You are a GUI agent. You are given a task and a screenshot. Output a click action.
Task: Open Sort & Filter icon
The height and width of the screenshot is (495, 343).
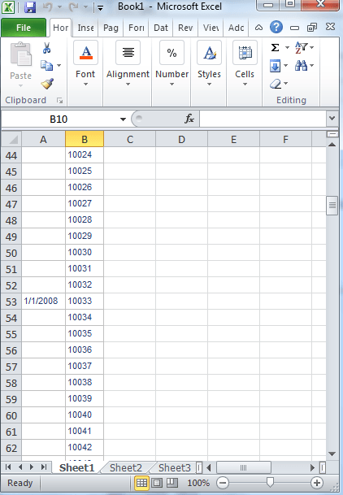point(302,48)
